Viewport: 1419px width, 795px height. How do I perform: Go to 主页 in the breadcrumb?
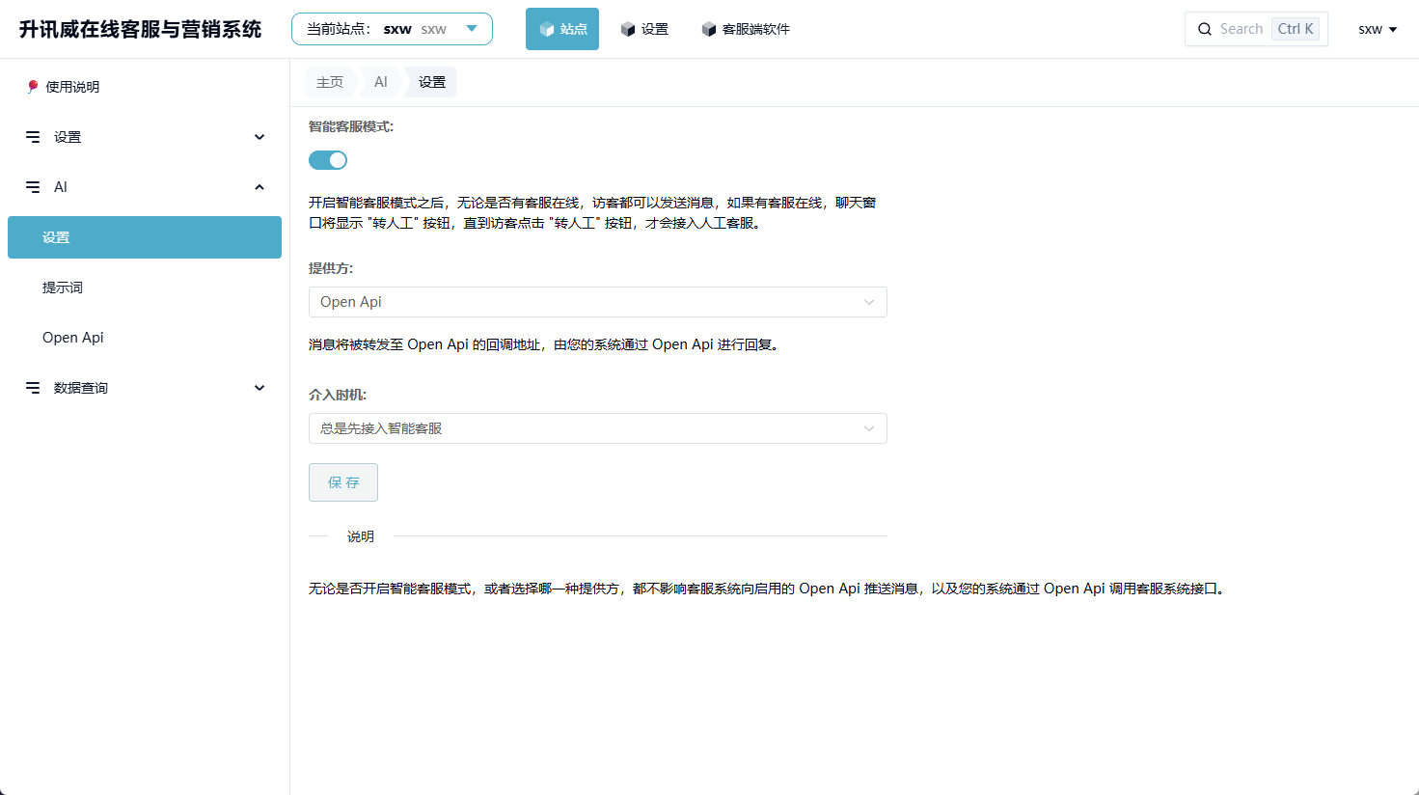click(330, 82)
